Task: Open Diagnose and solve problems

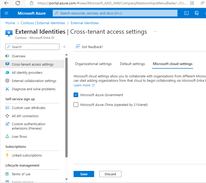Action: (33, 89)
